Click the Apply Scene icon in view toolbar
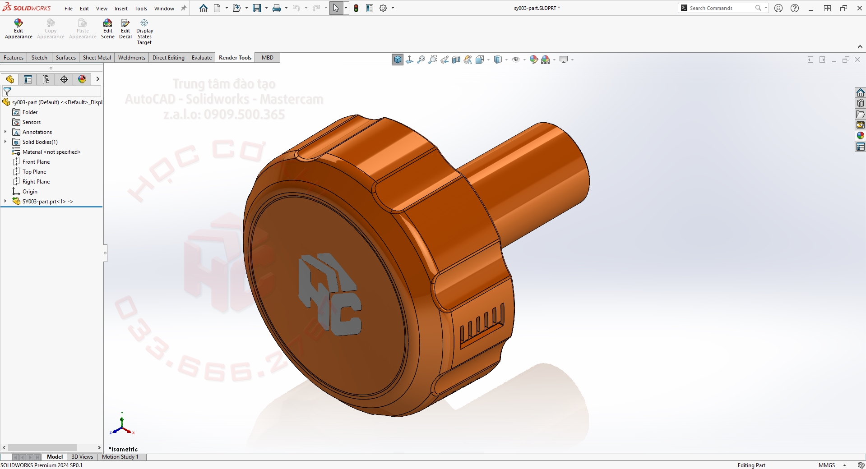This screenshot has width=866, height=469. click(x=546, y=60)
